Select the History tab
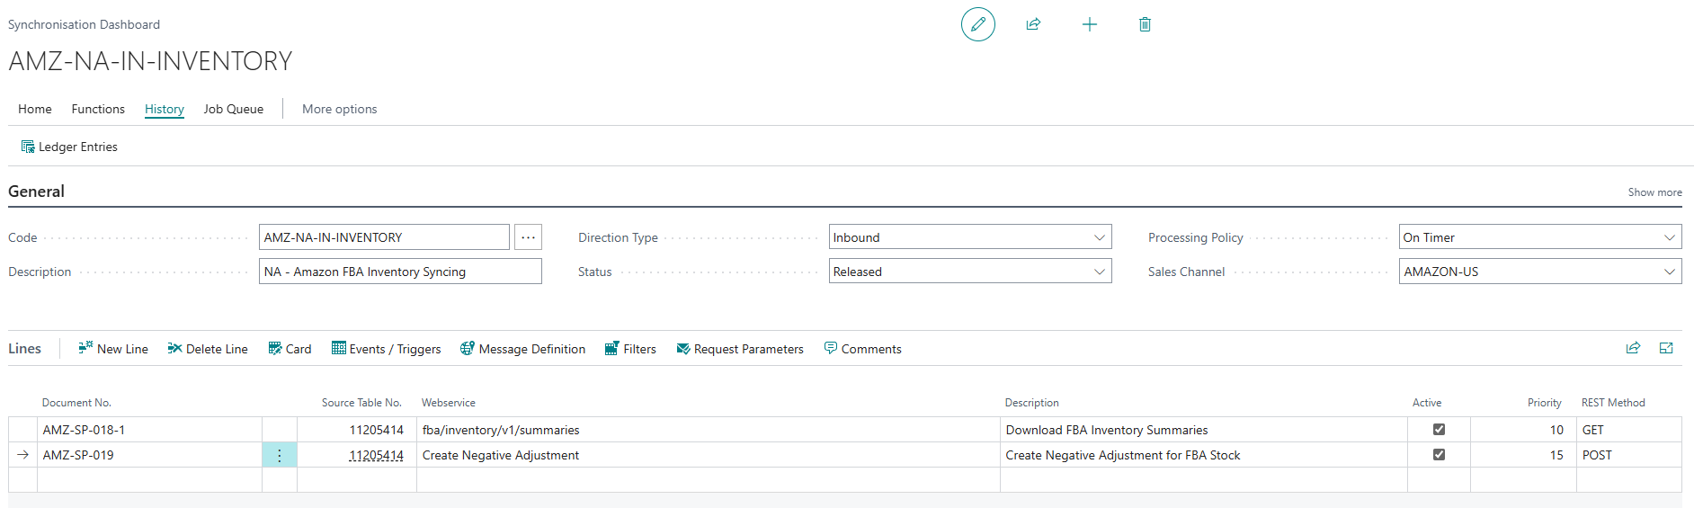 pos(165,109)
